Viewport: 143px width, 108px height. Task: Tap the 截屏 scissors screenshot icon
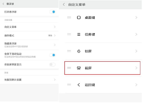(x=79, y=68)
